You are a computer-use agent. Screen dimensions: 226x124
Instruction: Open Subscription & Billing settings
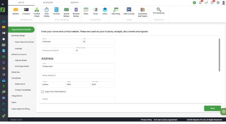coord(21,109)
